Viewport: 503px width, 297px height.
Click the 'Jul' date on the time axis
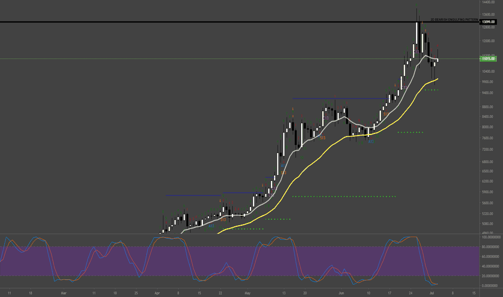[432, 293]
